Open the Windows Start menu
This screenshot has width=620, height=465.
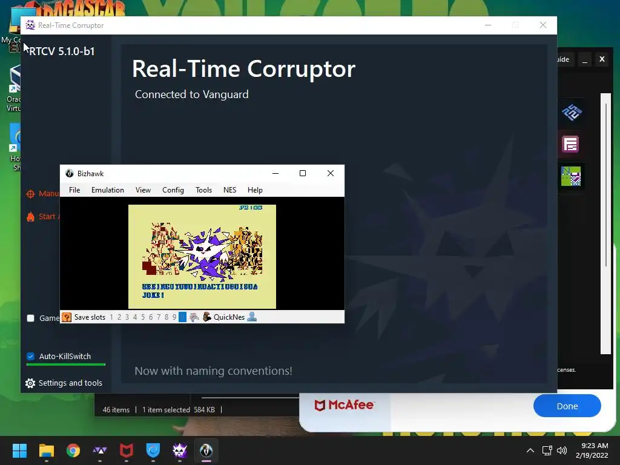(19, 450)
